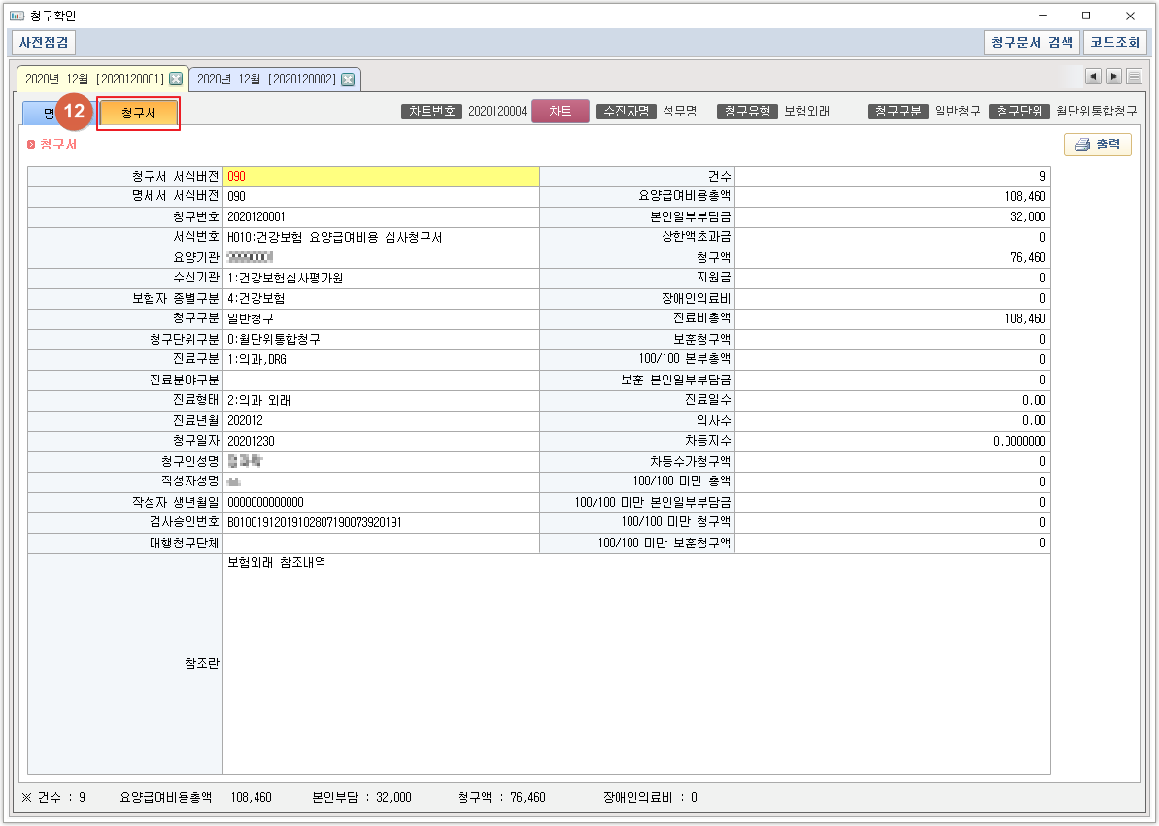Screen dimensions: 1159x826
Task: Select the 2020120001 claim tab
Action: click(94, 80)
